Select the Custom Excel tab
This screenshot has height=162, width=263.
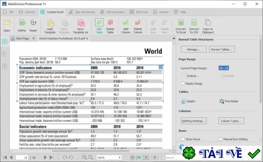[x=52, y=12]
